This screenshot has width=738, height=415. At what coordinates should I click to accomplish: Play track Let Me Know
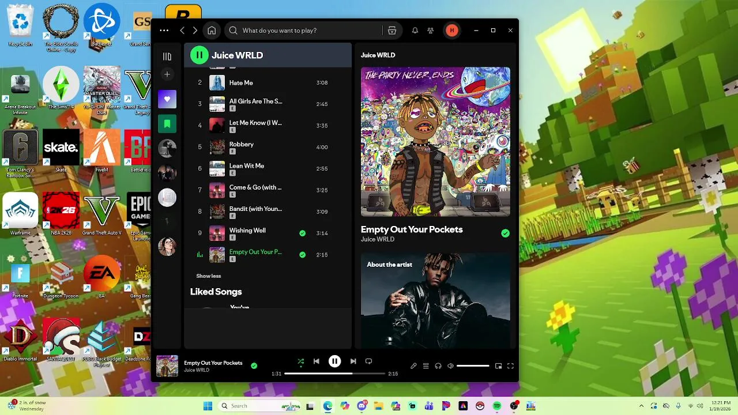pos(255,123)
